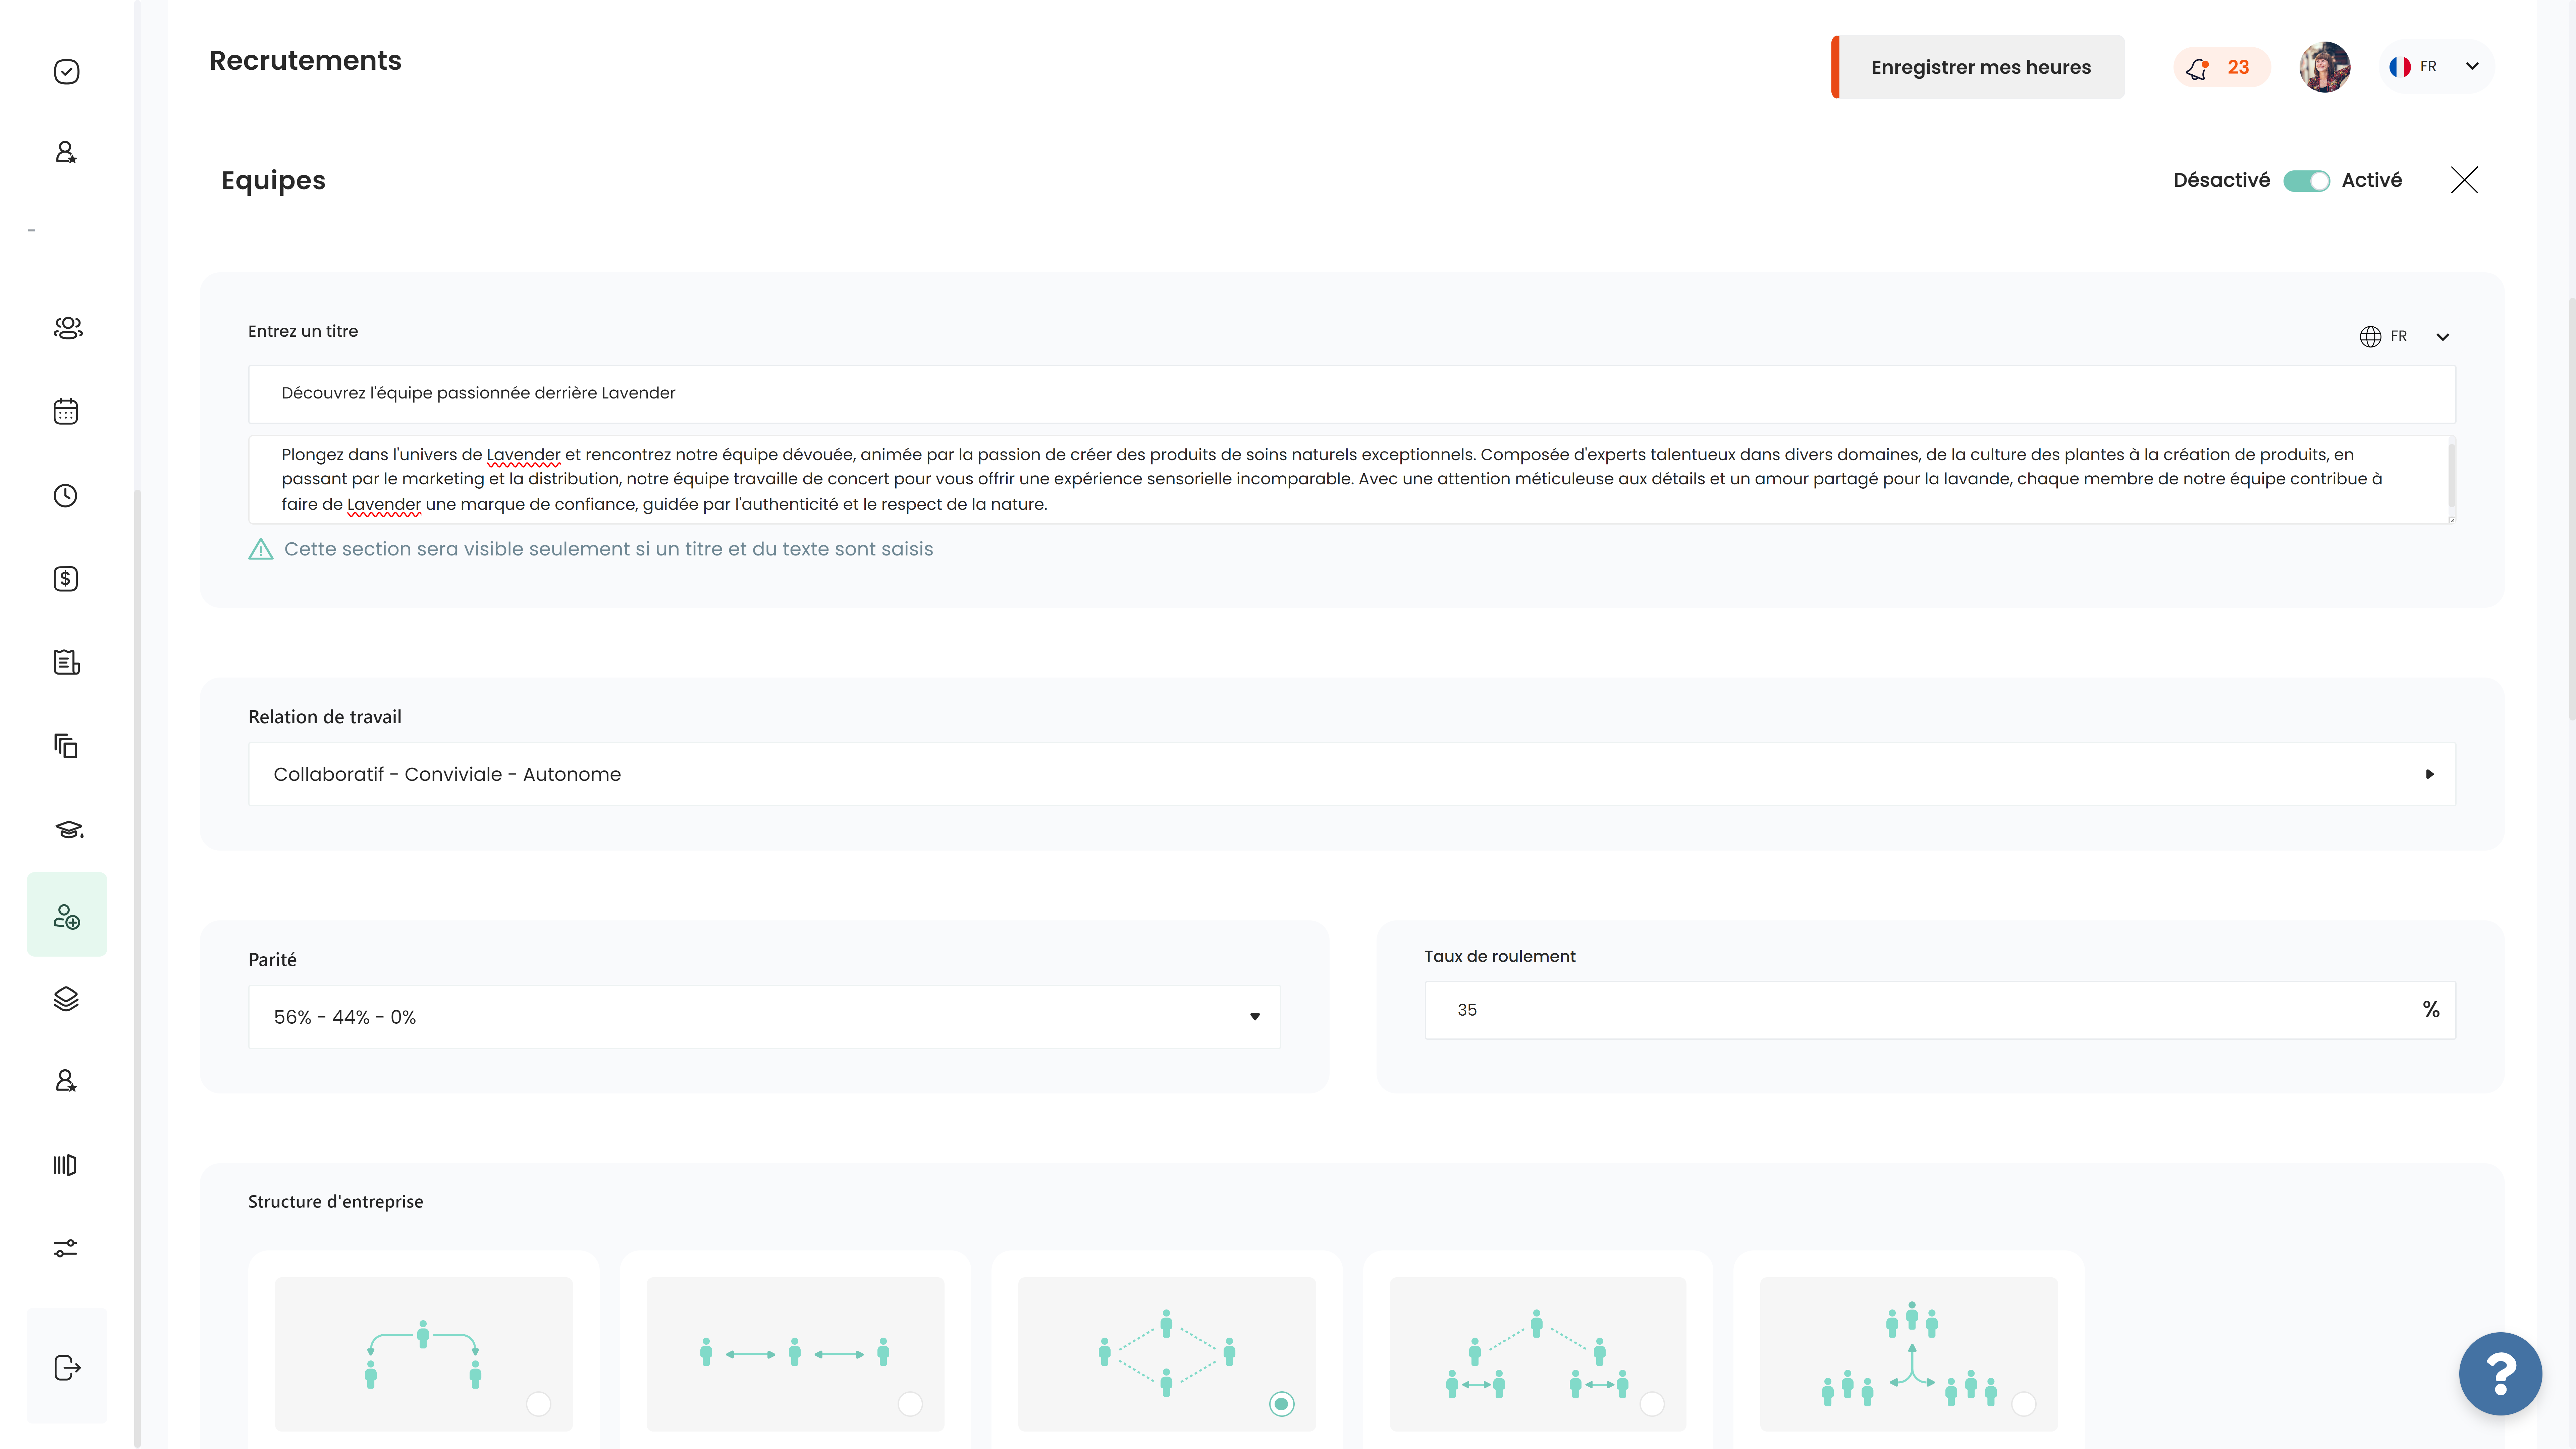Click the Recrutements page heading
This screenshot has height=1449, width=2576.
click(305, 61)
